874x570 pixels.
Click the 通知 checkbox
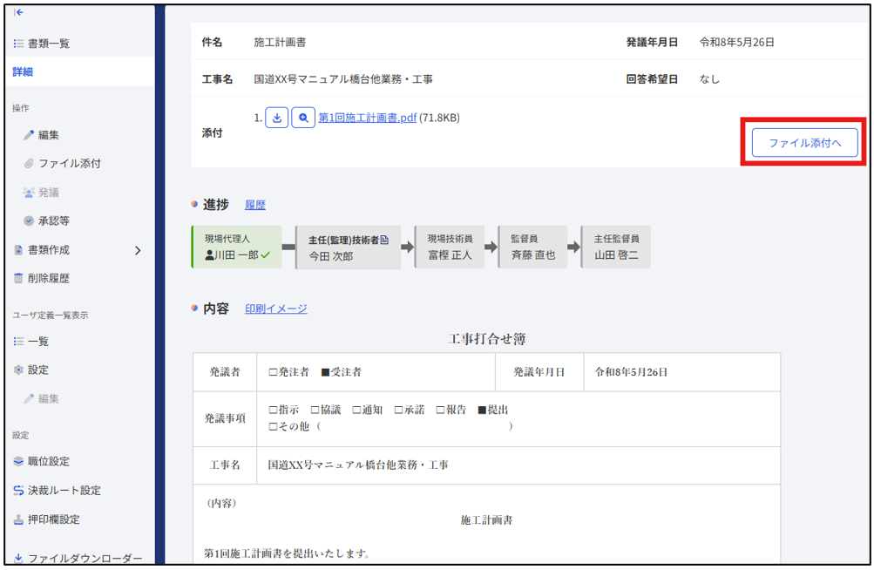pos(356,410)
